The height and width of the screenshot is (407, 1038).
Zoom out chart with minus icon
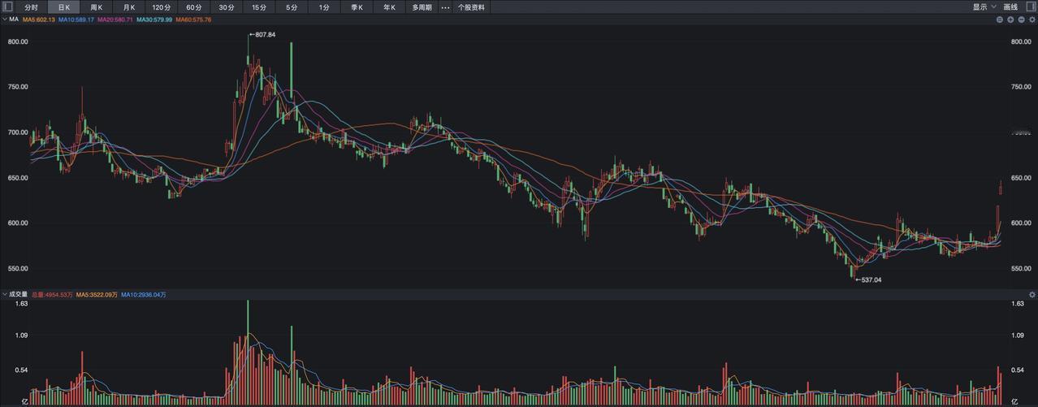pos(1021,19)
